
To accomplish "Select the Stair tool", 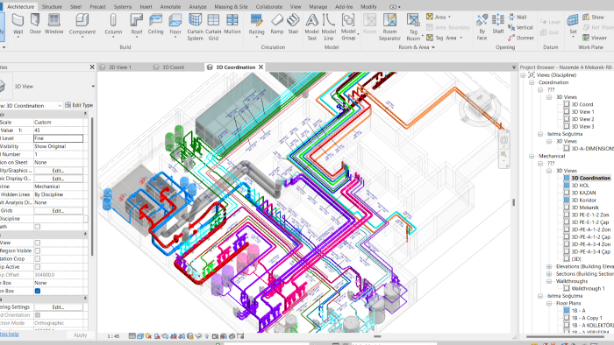I will 293,24.
